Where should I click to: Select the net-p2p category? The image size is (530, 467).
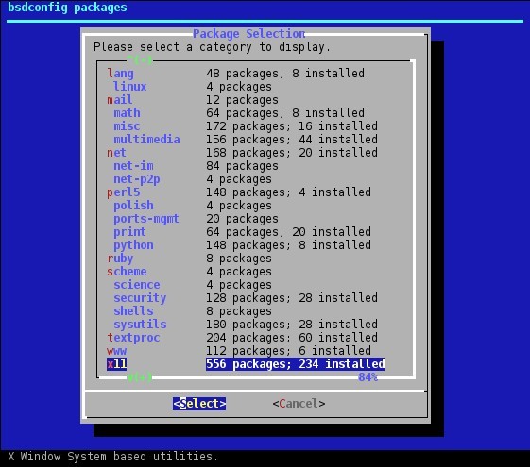[137, 179]
